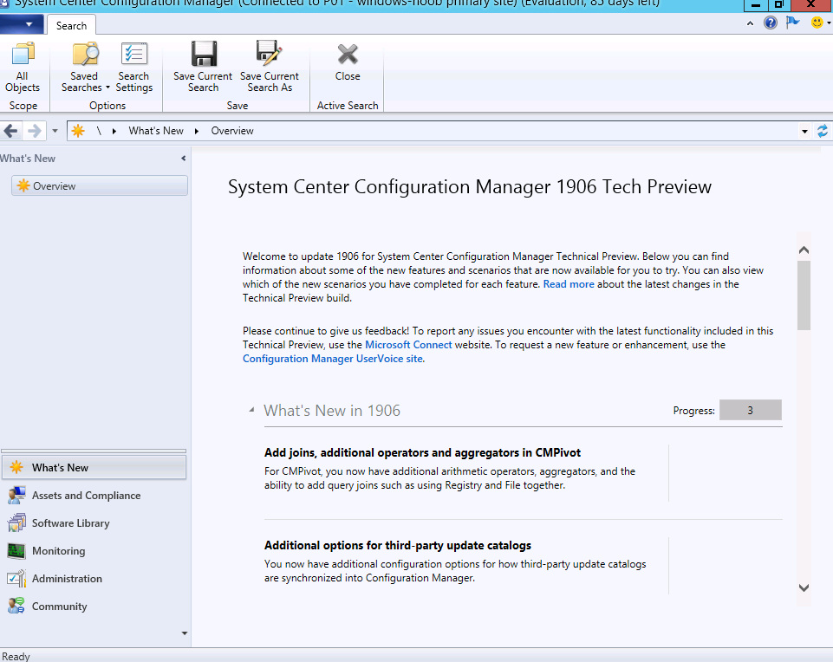Collapse the What's New in 1906 section
This screenshot has height=662, width=833.
(x=252, y=410)
